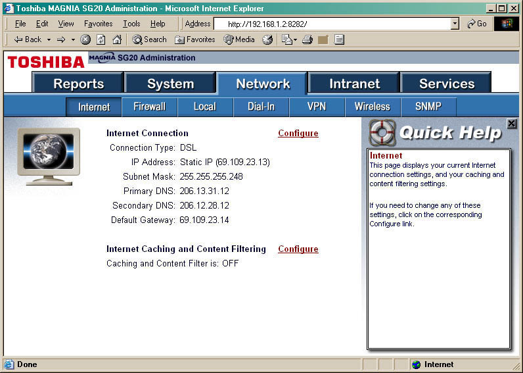
Task: Click the Internet Explorer title bar icon
Action: coord(9,8)
